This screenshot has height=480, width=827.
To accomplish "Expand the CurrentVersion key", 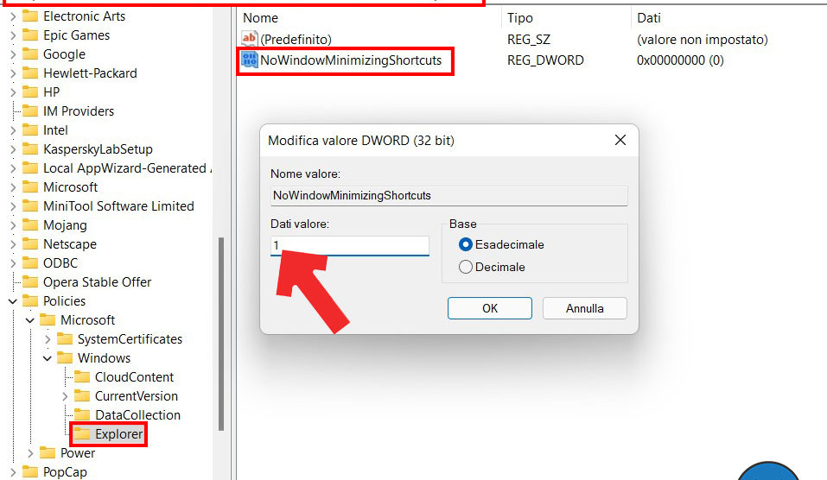I will [x=65, y=396].
